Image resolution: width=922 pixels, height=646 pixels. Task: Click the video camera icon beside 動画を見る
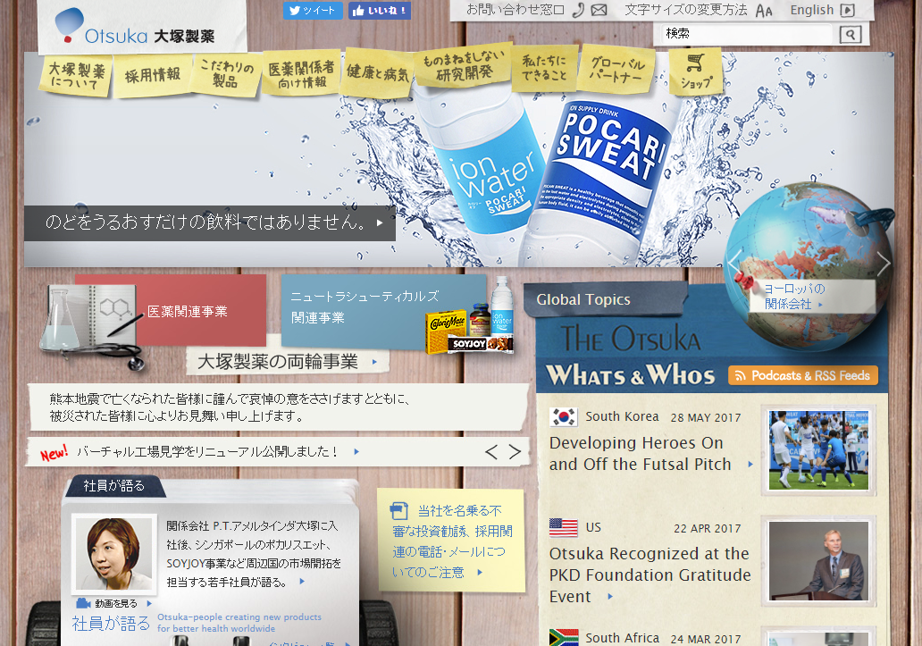pyautogui.click(x=83, y=604)
